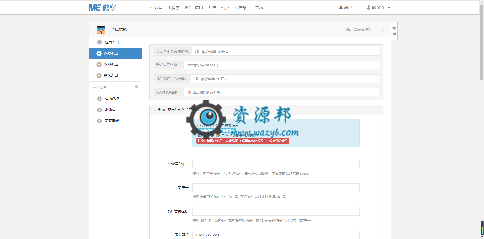Open the 商城 menu
The image size is (484, 239).
[x=259, y=8]
